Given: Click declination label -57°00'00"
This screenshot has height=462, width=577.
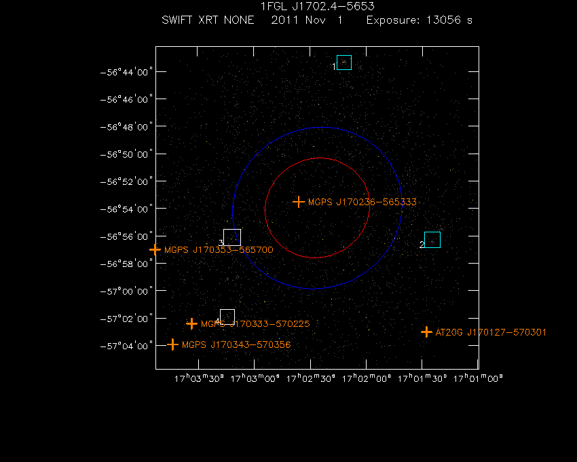Looking at the screenshot, I should click(126, 291).
